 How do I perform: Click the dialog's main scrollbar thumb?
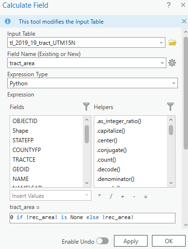186,93
